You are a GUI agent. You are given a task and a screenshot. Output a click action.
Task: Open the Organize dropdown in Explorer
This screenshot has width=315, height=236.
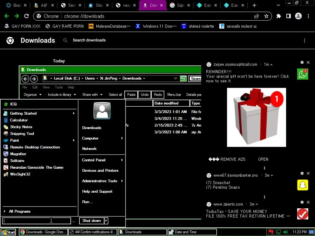[x=33, y=95]
